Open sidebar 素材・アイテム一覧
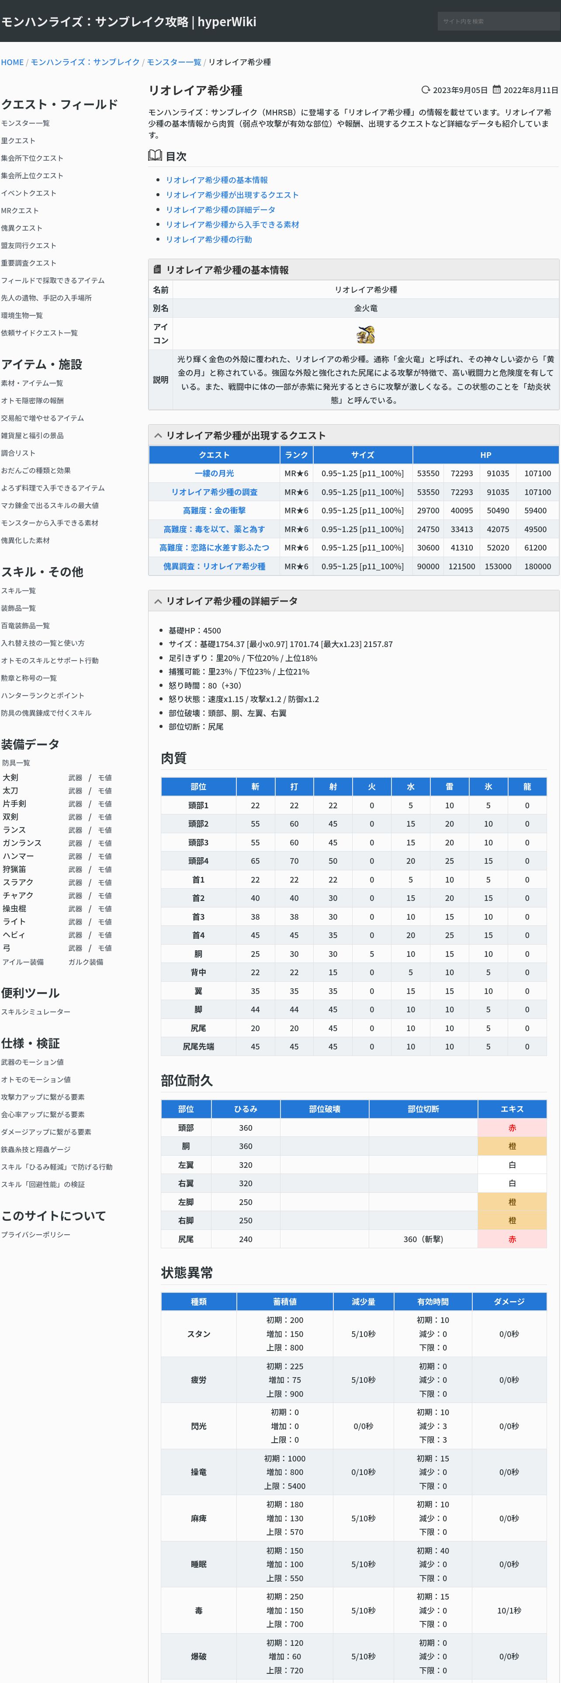The image size is (561, 1683). click(x=32, y=383)
